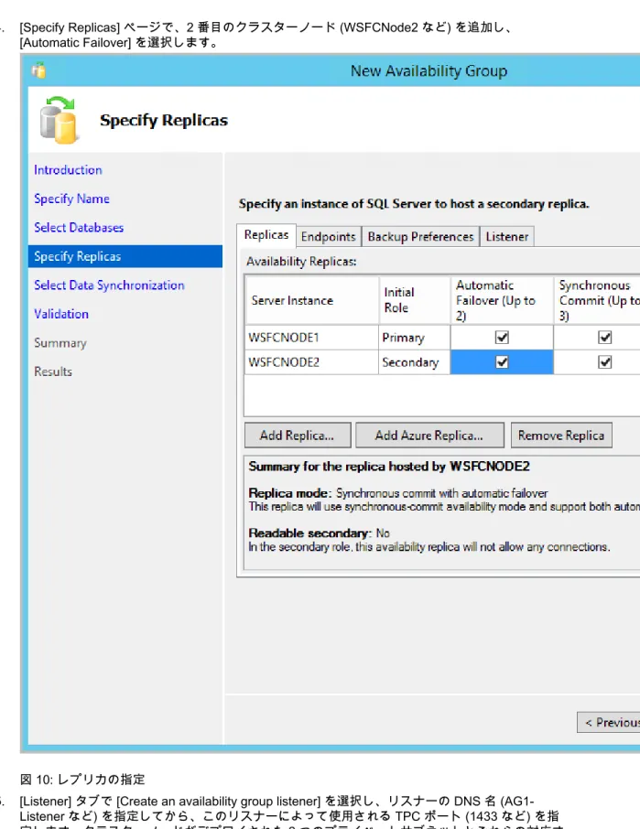
Task: Click the Initial Role column header
Action: (414, 300)
